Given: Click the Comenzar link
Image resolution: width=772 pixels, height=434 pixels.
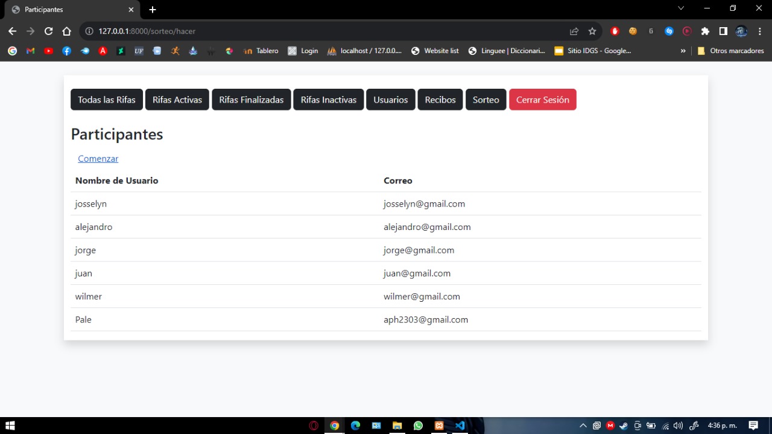Looking at the screenshot, I should click(x=98, y=159).
